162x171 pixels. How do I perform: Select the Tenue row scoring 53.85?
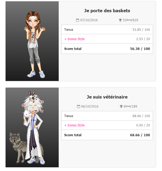click(x=107, y=29)
